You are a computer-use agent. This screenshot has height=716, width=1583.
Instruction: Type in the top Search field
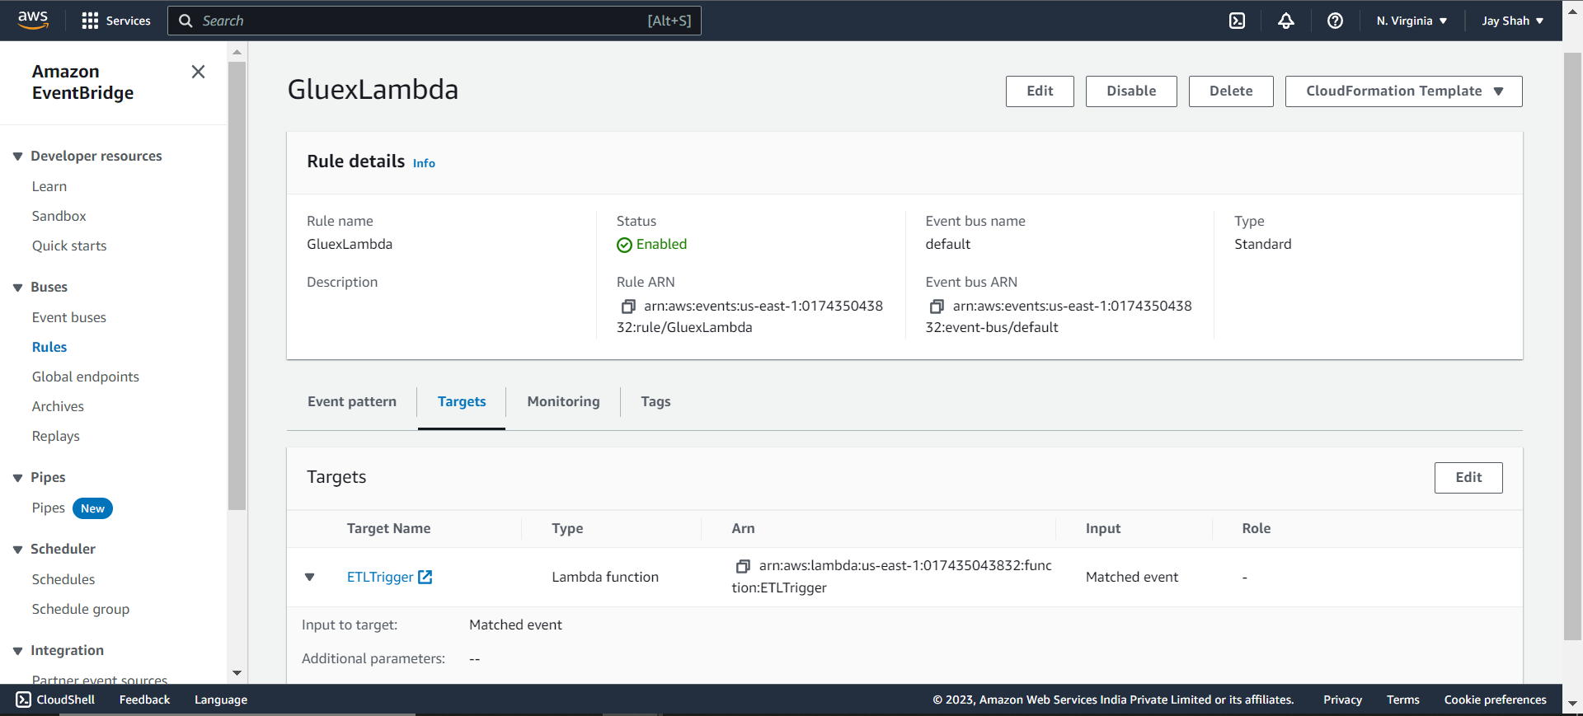point(435,21)
